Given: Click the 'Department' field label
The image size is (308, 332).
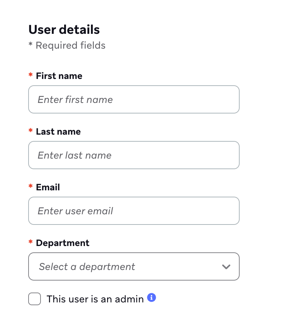Looking at the screenshot, I should (x=63, y=243).
